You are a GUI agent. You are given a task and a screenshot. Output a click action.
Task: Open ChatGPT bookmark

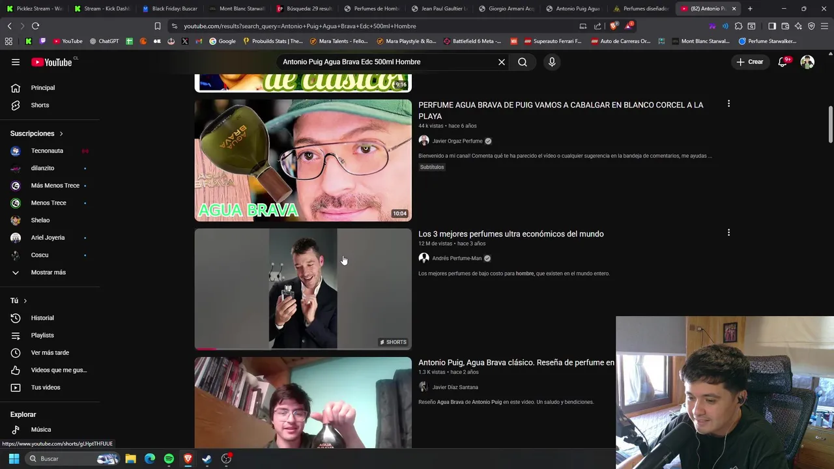pyautogui.click(x=104, y=41)
